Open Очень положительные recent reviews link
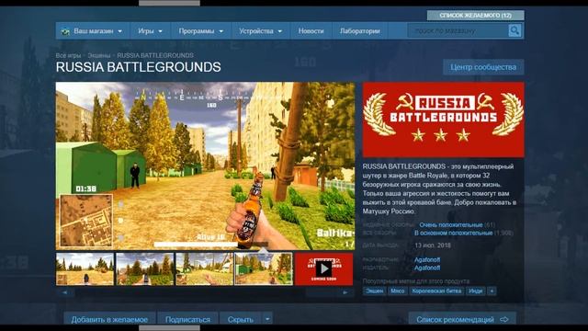This screenshot has width=588, height=331. point(451,224)
